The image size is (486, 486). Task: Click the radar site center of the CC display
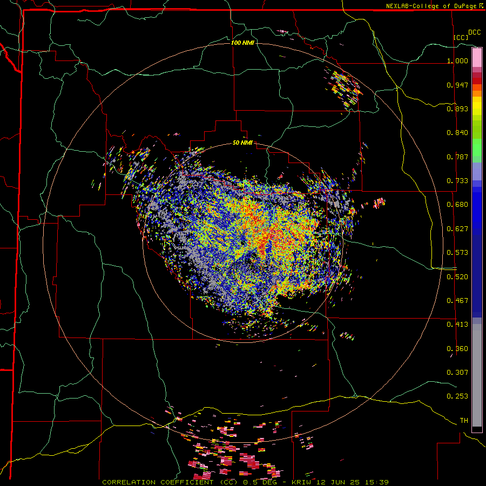(x=243, y=242)
